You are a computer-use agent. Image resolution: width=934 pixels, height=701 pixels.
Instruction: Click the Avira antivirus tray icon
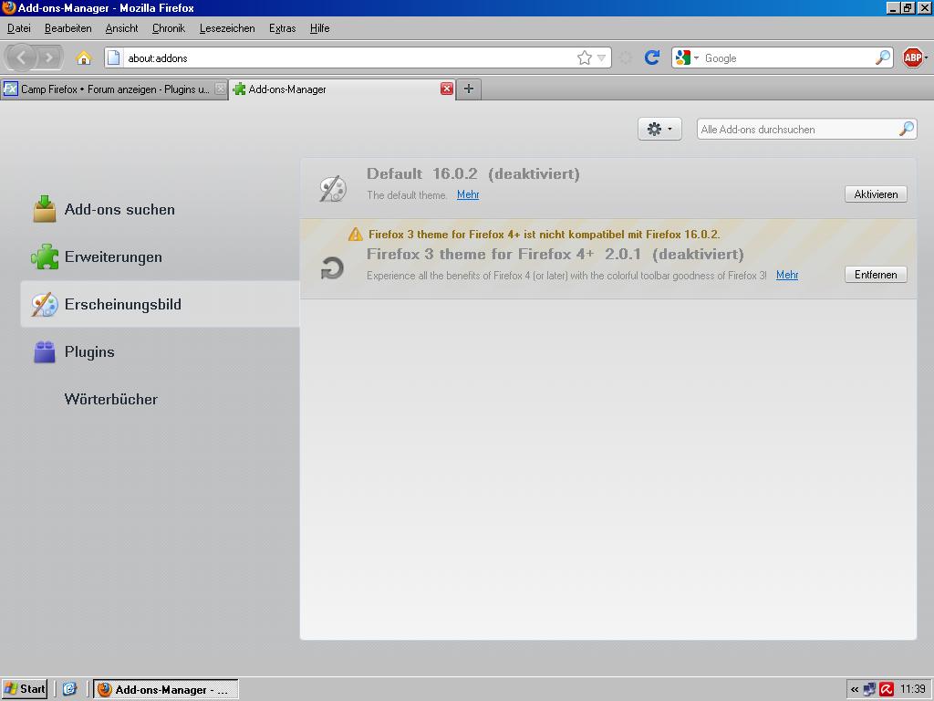887,690
